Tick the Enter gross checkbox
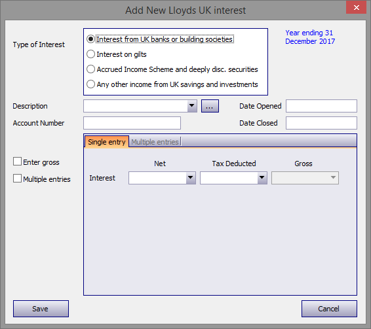 17,162
